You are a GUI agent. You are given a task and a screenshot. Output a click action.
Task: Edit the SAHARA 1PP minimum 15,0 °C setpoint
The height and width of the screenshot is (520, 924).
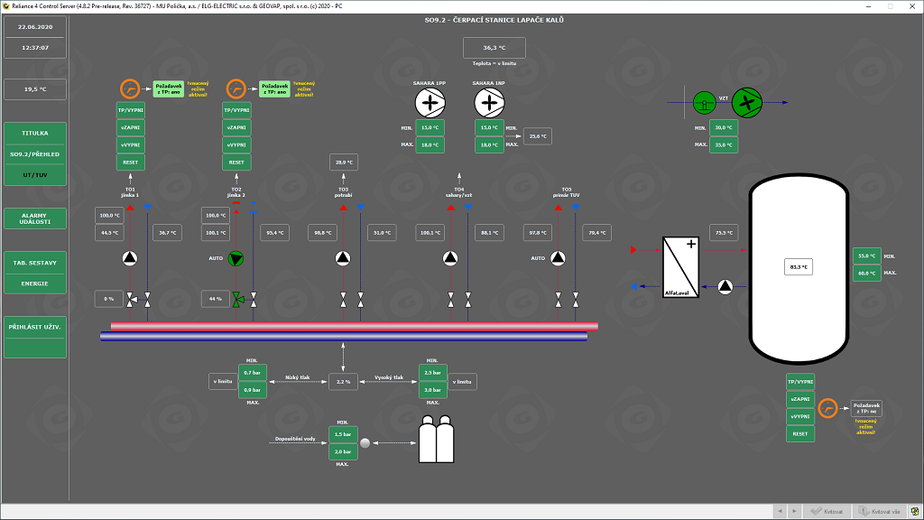[x=430, y=128]
